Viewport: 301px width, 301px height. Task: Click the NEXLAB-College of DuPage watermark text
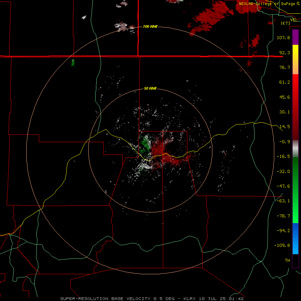[x=269, y=4]
